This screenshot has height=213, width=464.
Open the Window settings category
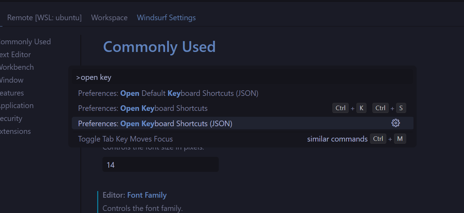(11, 80)
